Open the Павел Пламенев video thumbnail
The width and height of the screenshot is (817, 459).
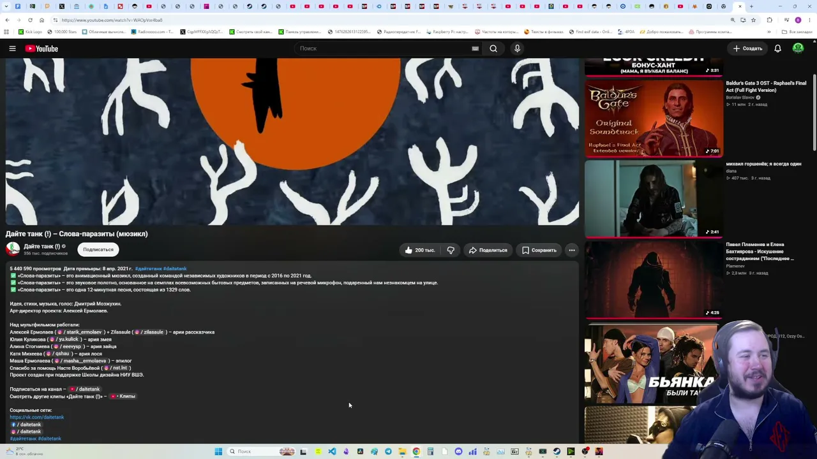654,279
